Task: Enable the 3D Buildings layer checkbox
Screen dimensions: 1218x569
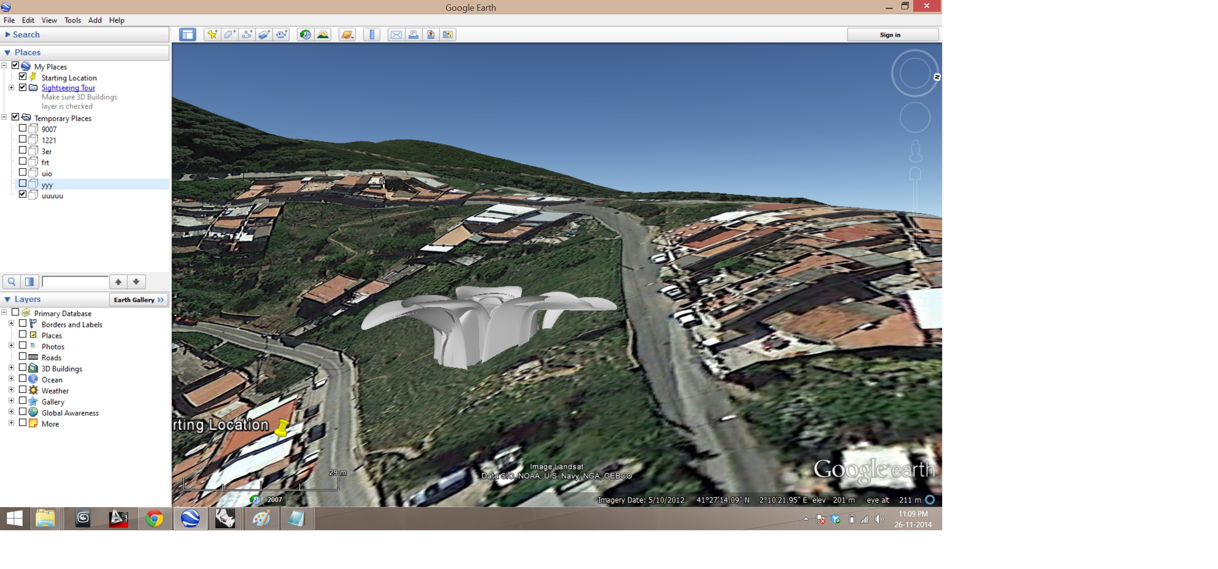Action: pyautogui.click(x=23, y=367)
